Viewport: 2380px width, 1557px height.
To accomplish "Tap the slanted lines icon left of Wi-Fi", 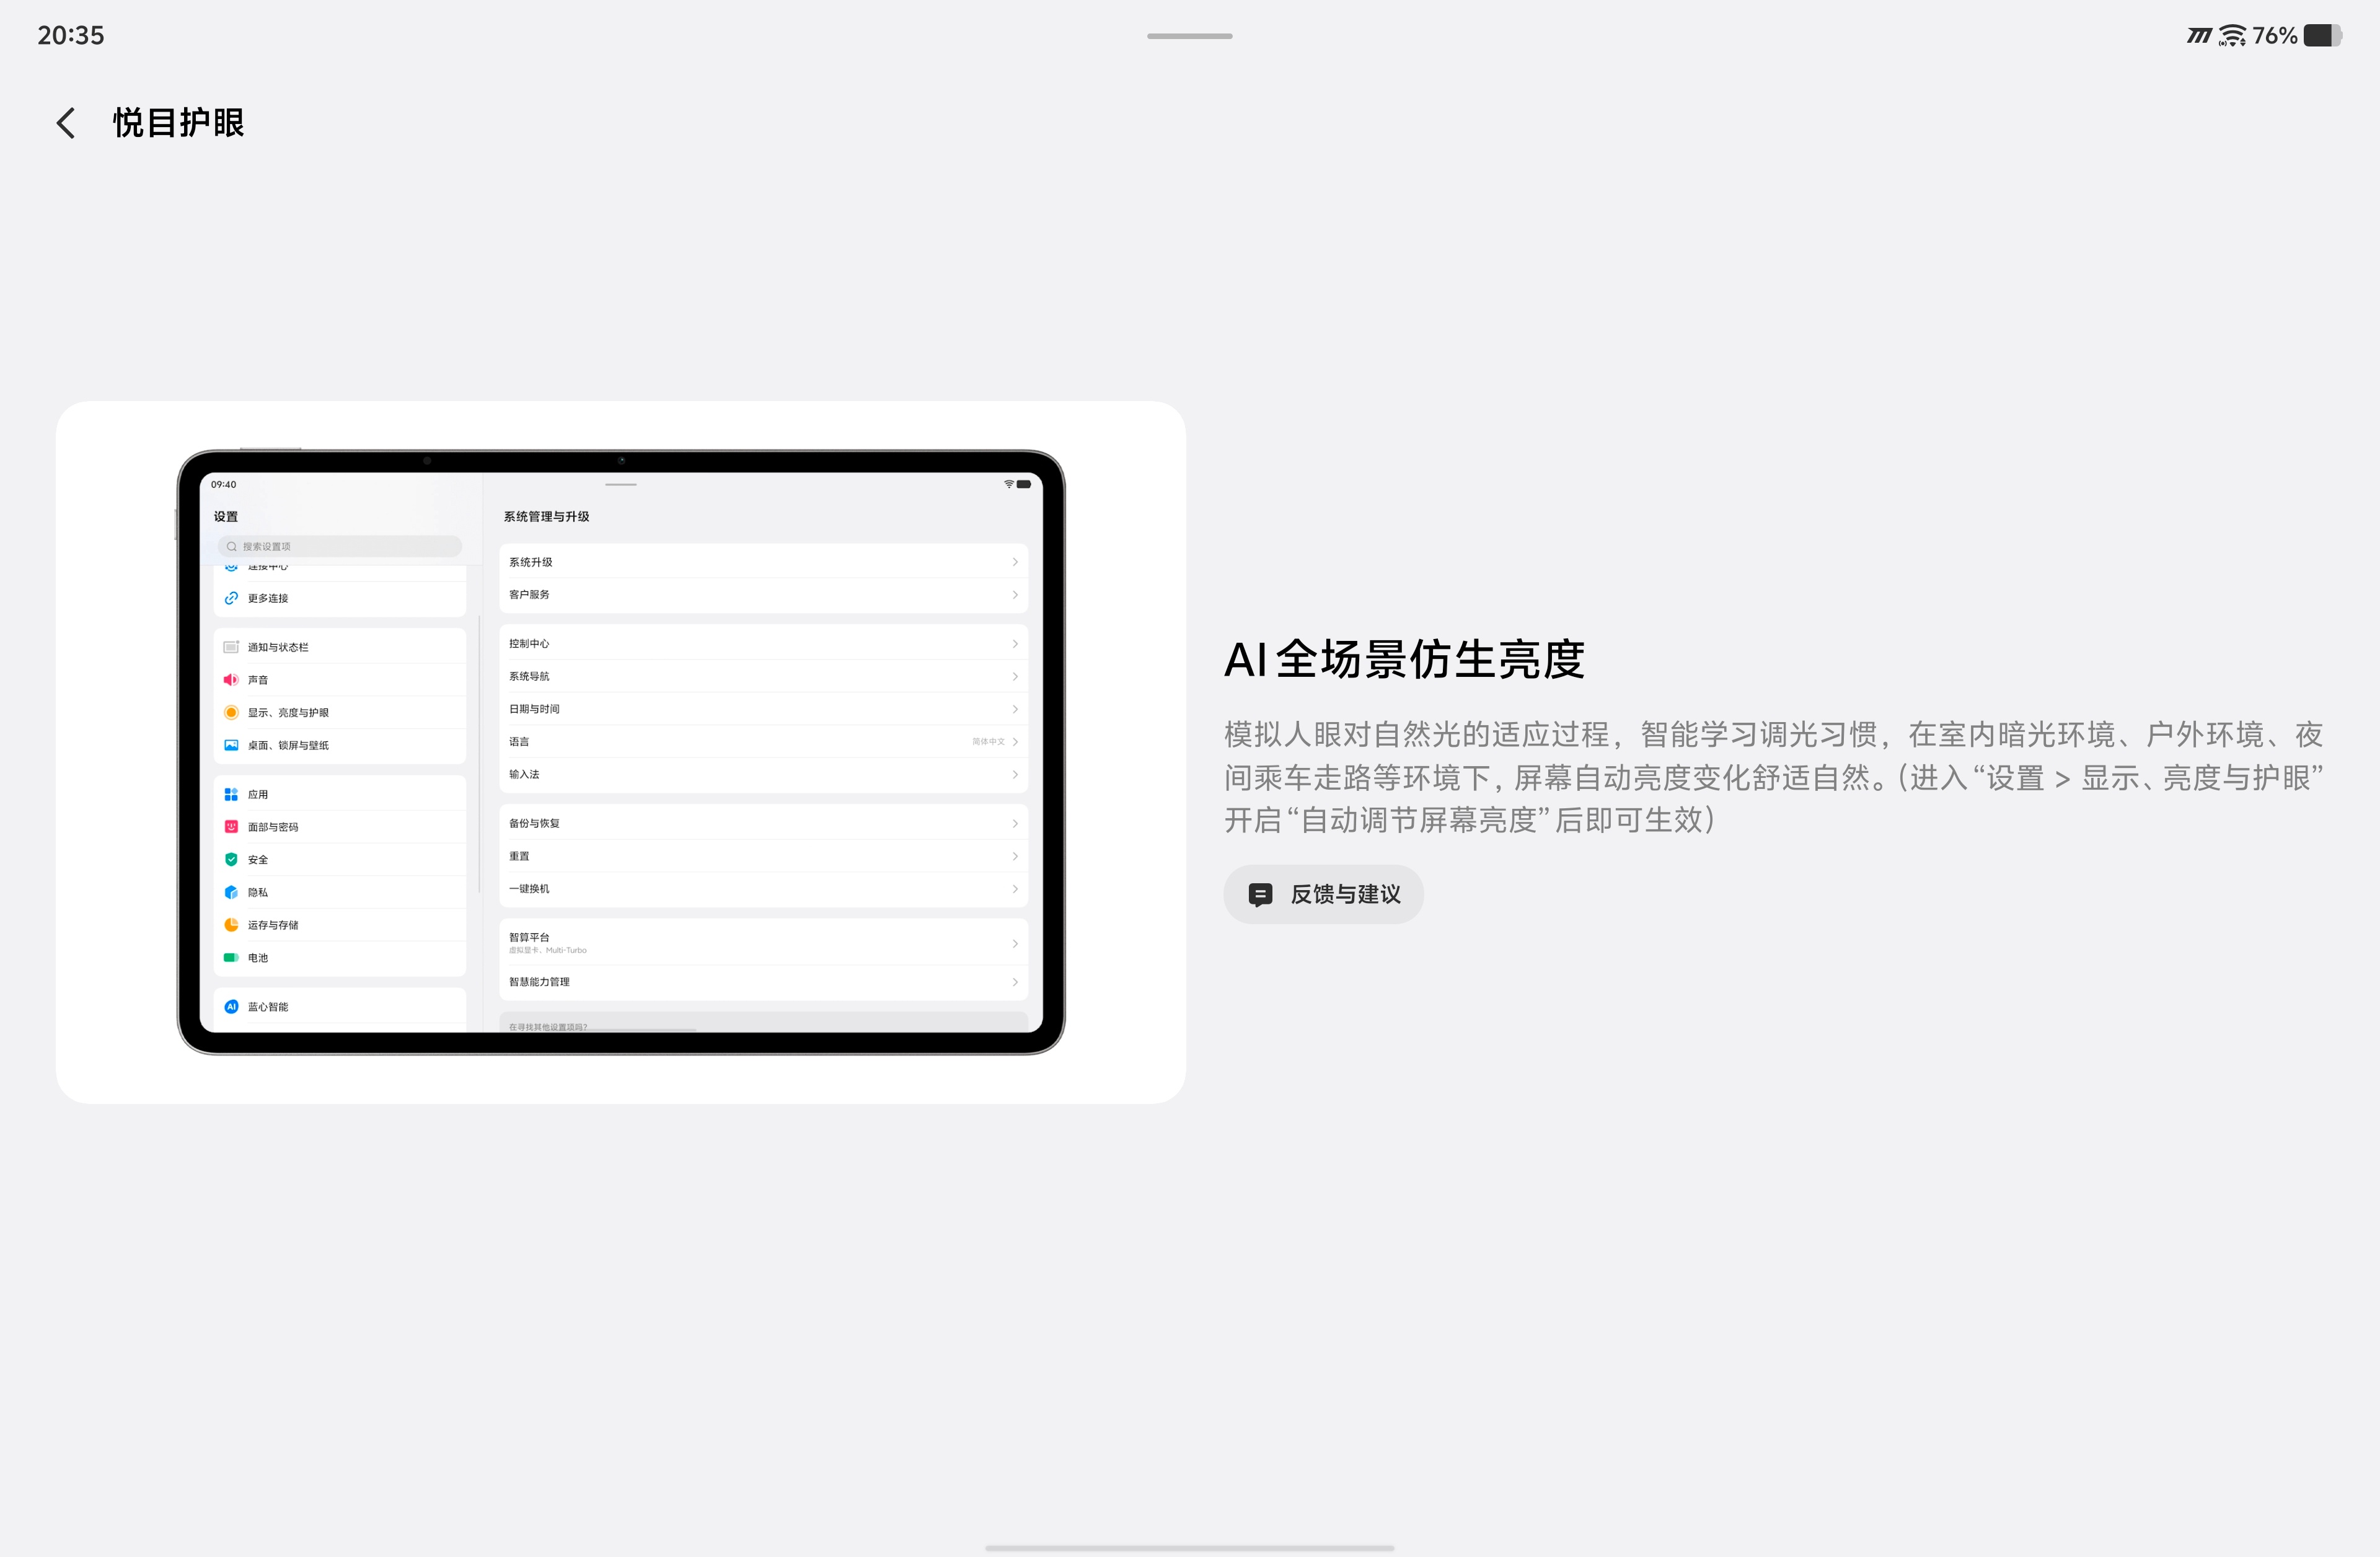I will [2199, 35].
